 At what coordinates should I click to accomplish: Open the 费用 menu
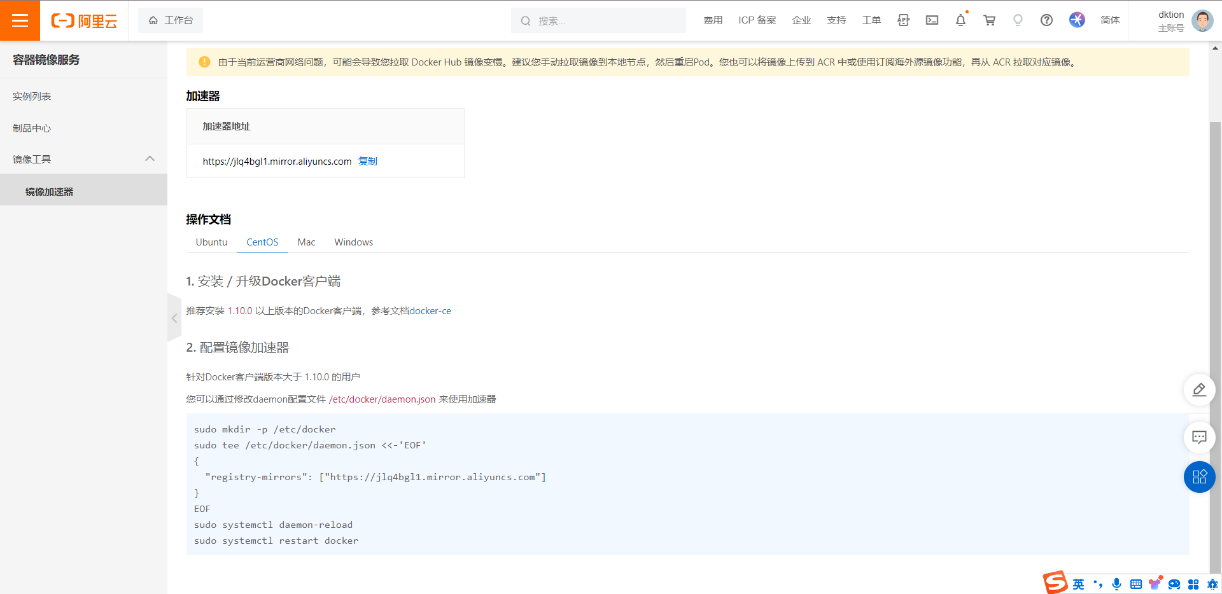point(713,20)
